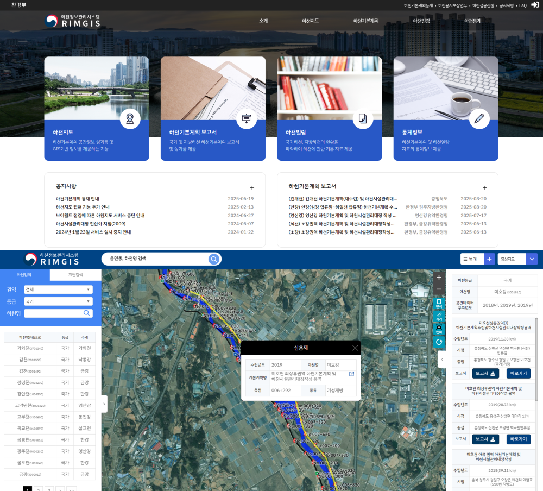Image resolution: width=543 pixels, height=491 pixels.
Task: Select the 거리 distance measurement tool
Action: (x=439, y=317)
